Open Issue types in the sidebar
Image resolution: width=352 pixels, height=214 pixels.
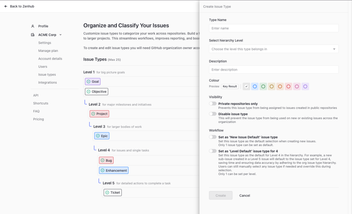pos(47,74)
